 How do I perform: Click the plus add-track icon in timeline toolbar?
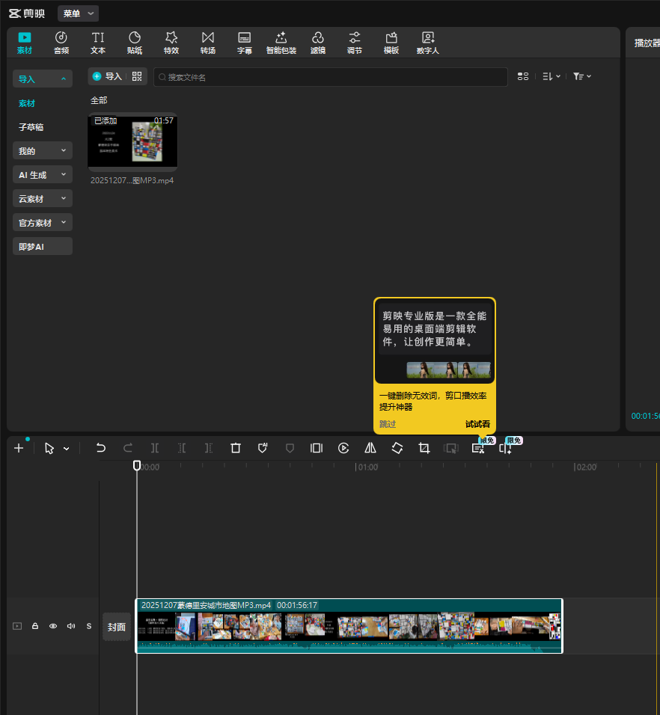(x=19, y=448)
